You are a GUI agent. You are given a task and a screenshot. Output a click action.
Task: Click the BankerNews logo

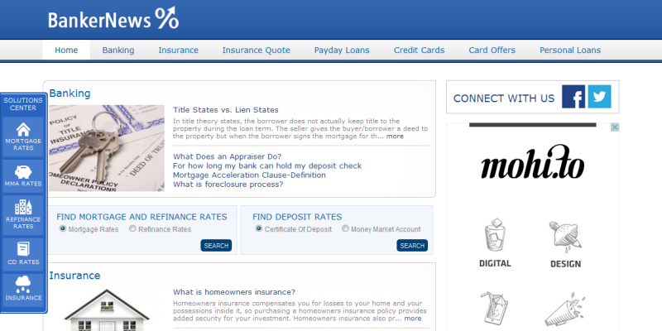click(x=113, y=18)
